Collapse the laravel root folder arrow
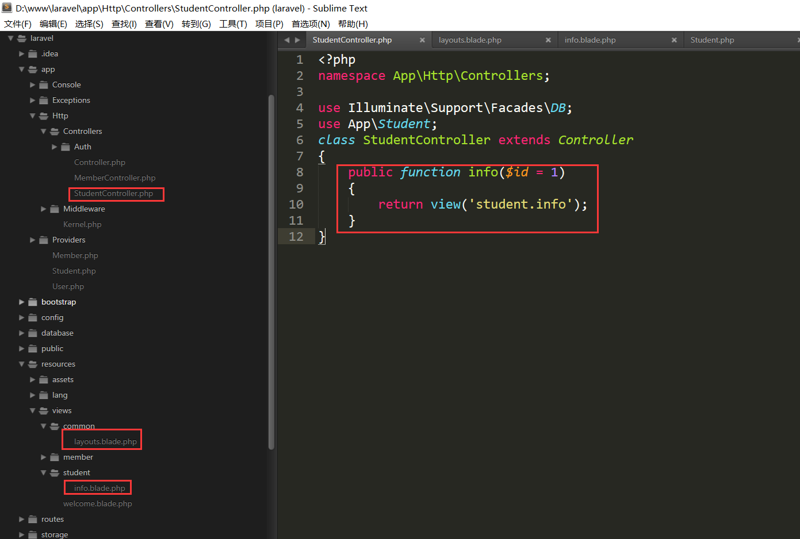 10,38
